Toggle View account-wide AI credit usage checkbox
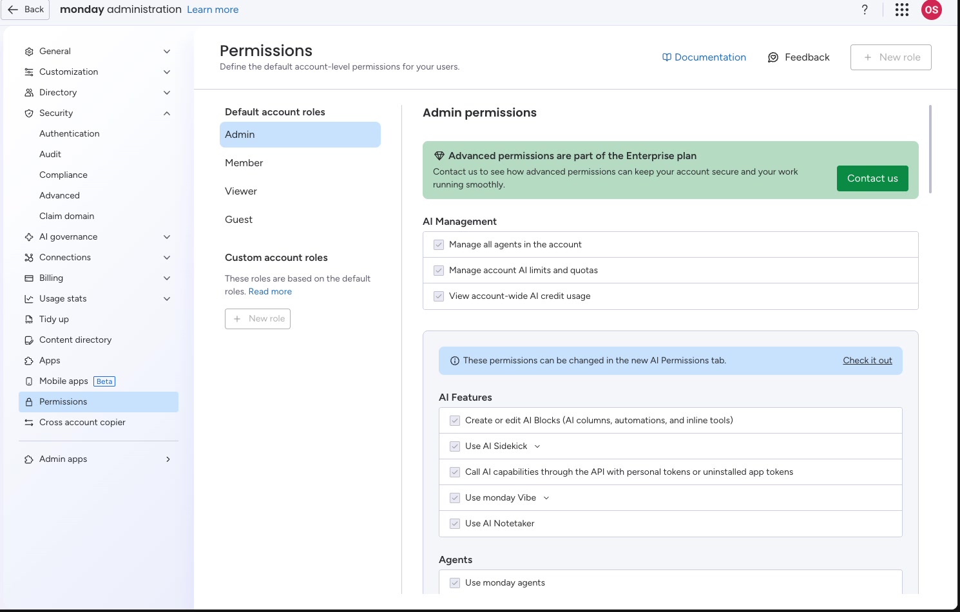960x612 pixels. [x=439, y=296]
